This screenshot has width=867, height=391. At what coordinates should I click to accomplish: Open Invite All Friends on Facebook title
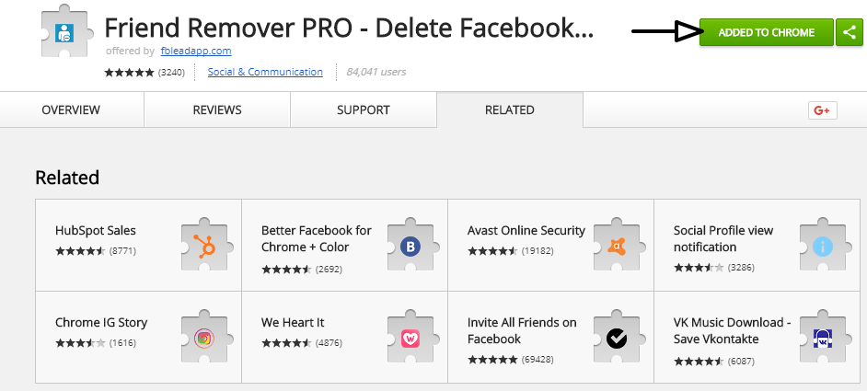pos(522,330)
